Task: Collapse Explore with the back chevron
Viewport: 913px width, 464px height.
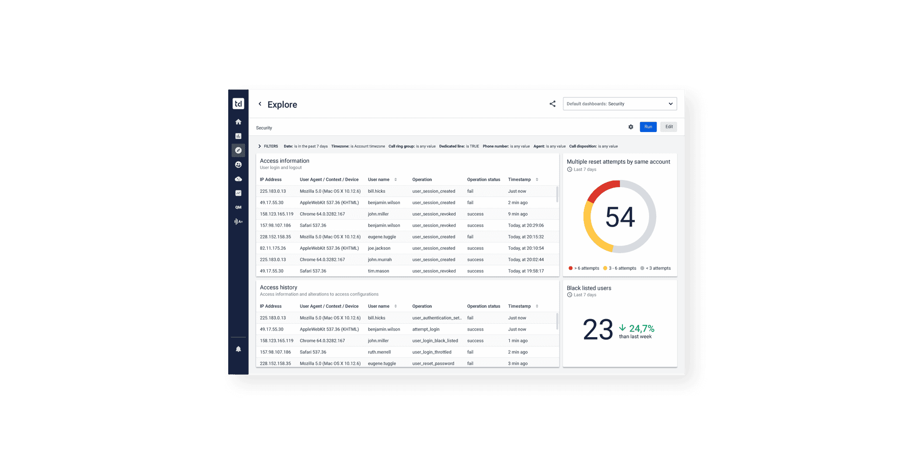Action: [x=260, y=104]
